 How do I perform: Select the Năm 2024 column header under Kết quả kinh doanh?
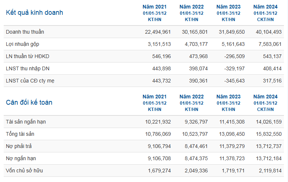[x=265, y=7]
